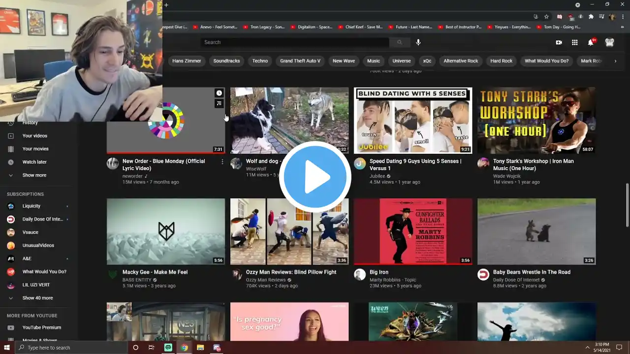This screenshot has width=630, height=354.
Task: Expand the system tray hidden icons
Action: 588,348
